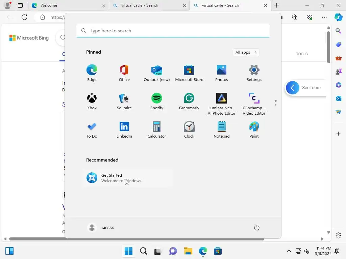Image resolution: width=346 pixels, height=259 pixels.
Task: Click the Microsoft Bing logo
Action: pyautogui.click(x=29, y=38)
